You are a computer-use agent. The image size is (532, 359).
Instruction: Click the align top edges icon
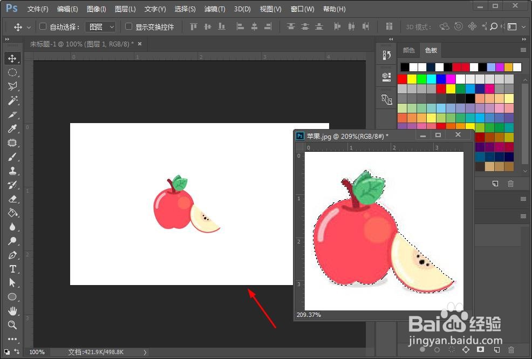(193, 26)
